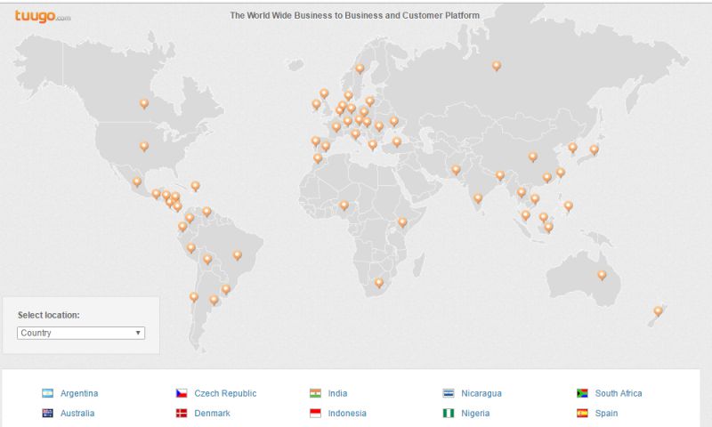
Task: Open the Country location dropdown
Action: [x=81, y=333]
